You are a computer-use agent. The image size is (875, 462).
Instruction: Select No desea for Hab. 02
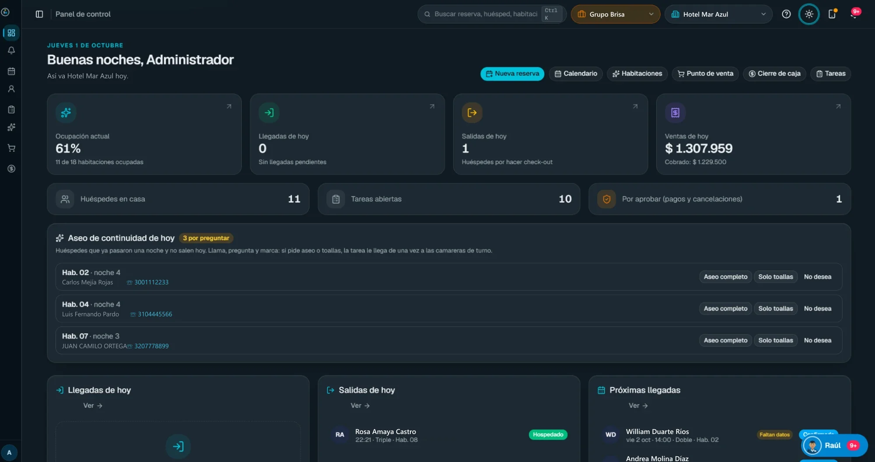click(817, 277)
